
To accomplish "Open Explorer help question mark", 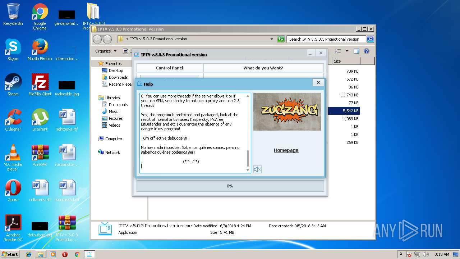I will [367, 51].
